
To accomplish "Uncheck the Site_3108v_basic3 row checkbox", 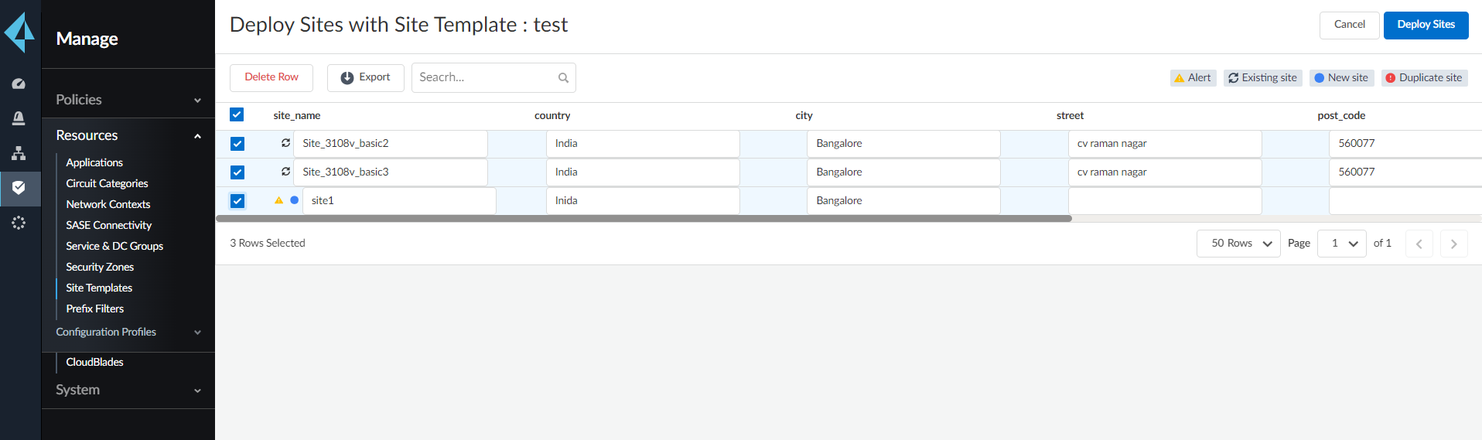I will [237, 172].
